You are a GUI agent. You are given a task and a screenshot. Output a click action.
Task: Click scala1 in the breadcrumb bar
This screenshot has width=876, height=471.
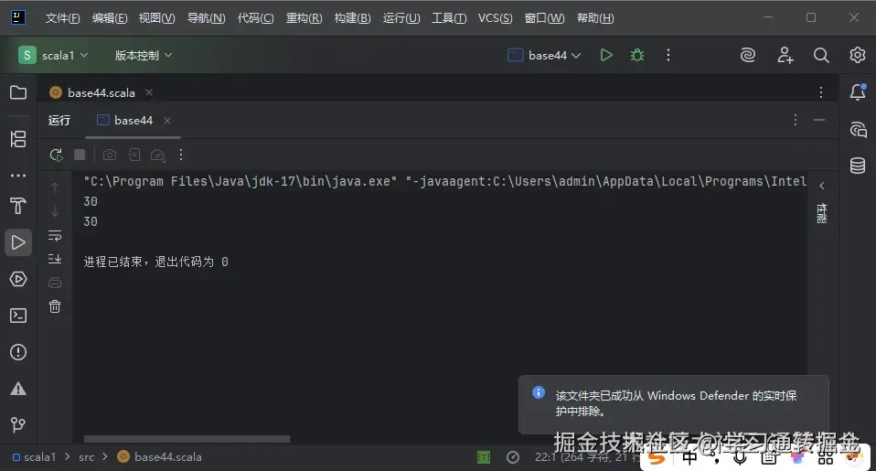[x=35, y=457]
